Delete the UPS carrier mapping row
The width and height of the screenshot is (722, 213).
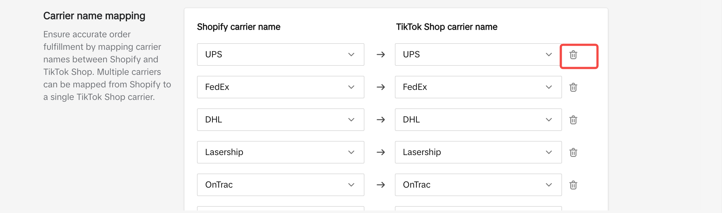point(573,55)
